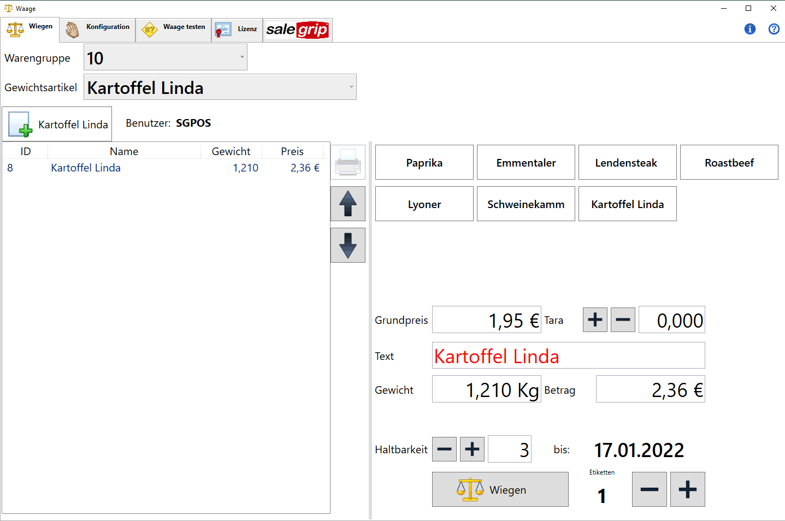Viewport: 785px width, 521px height.
Task: Click ID 8 in list row
Action: 10,168
